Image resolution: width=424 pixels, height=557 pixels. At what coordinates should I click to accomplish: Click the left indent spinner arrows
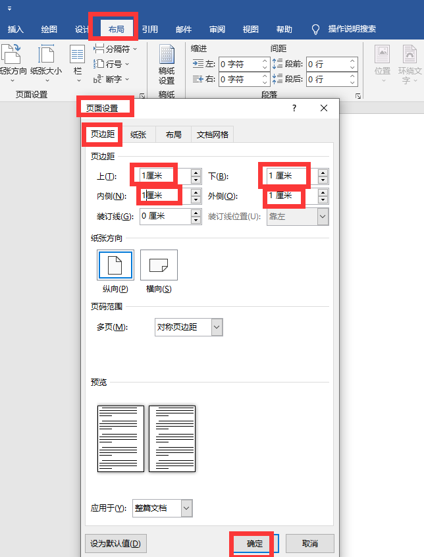(265, 65)
